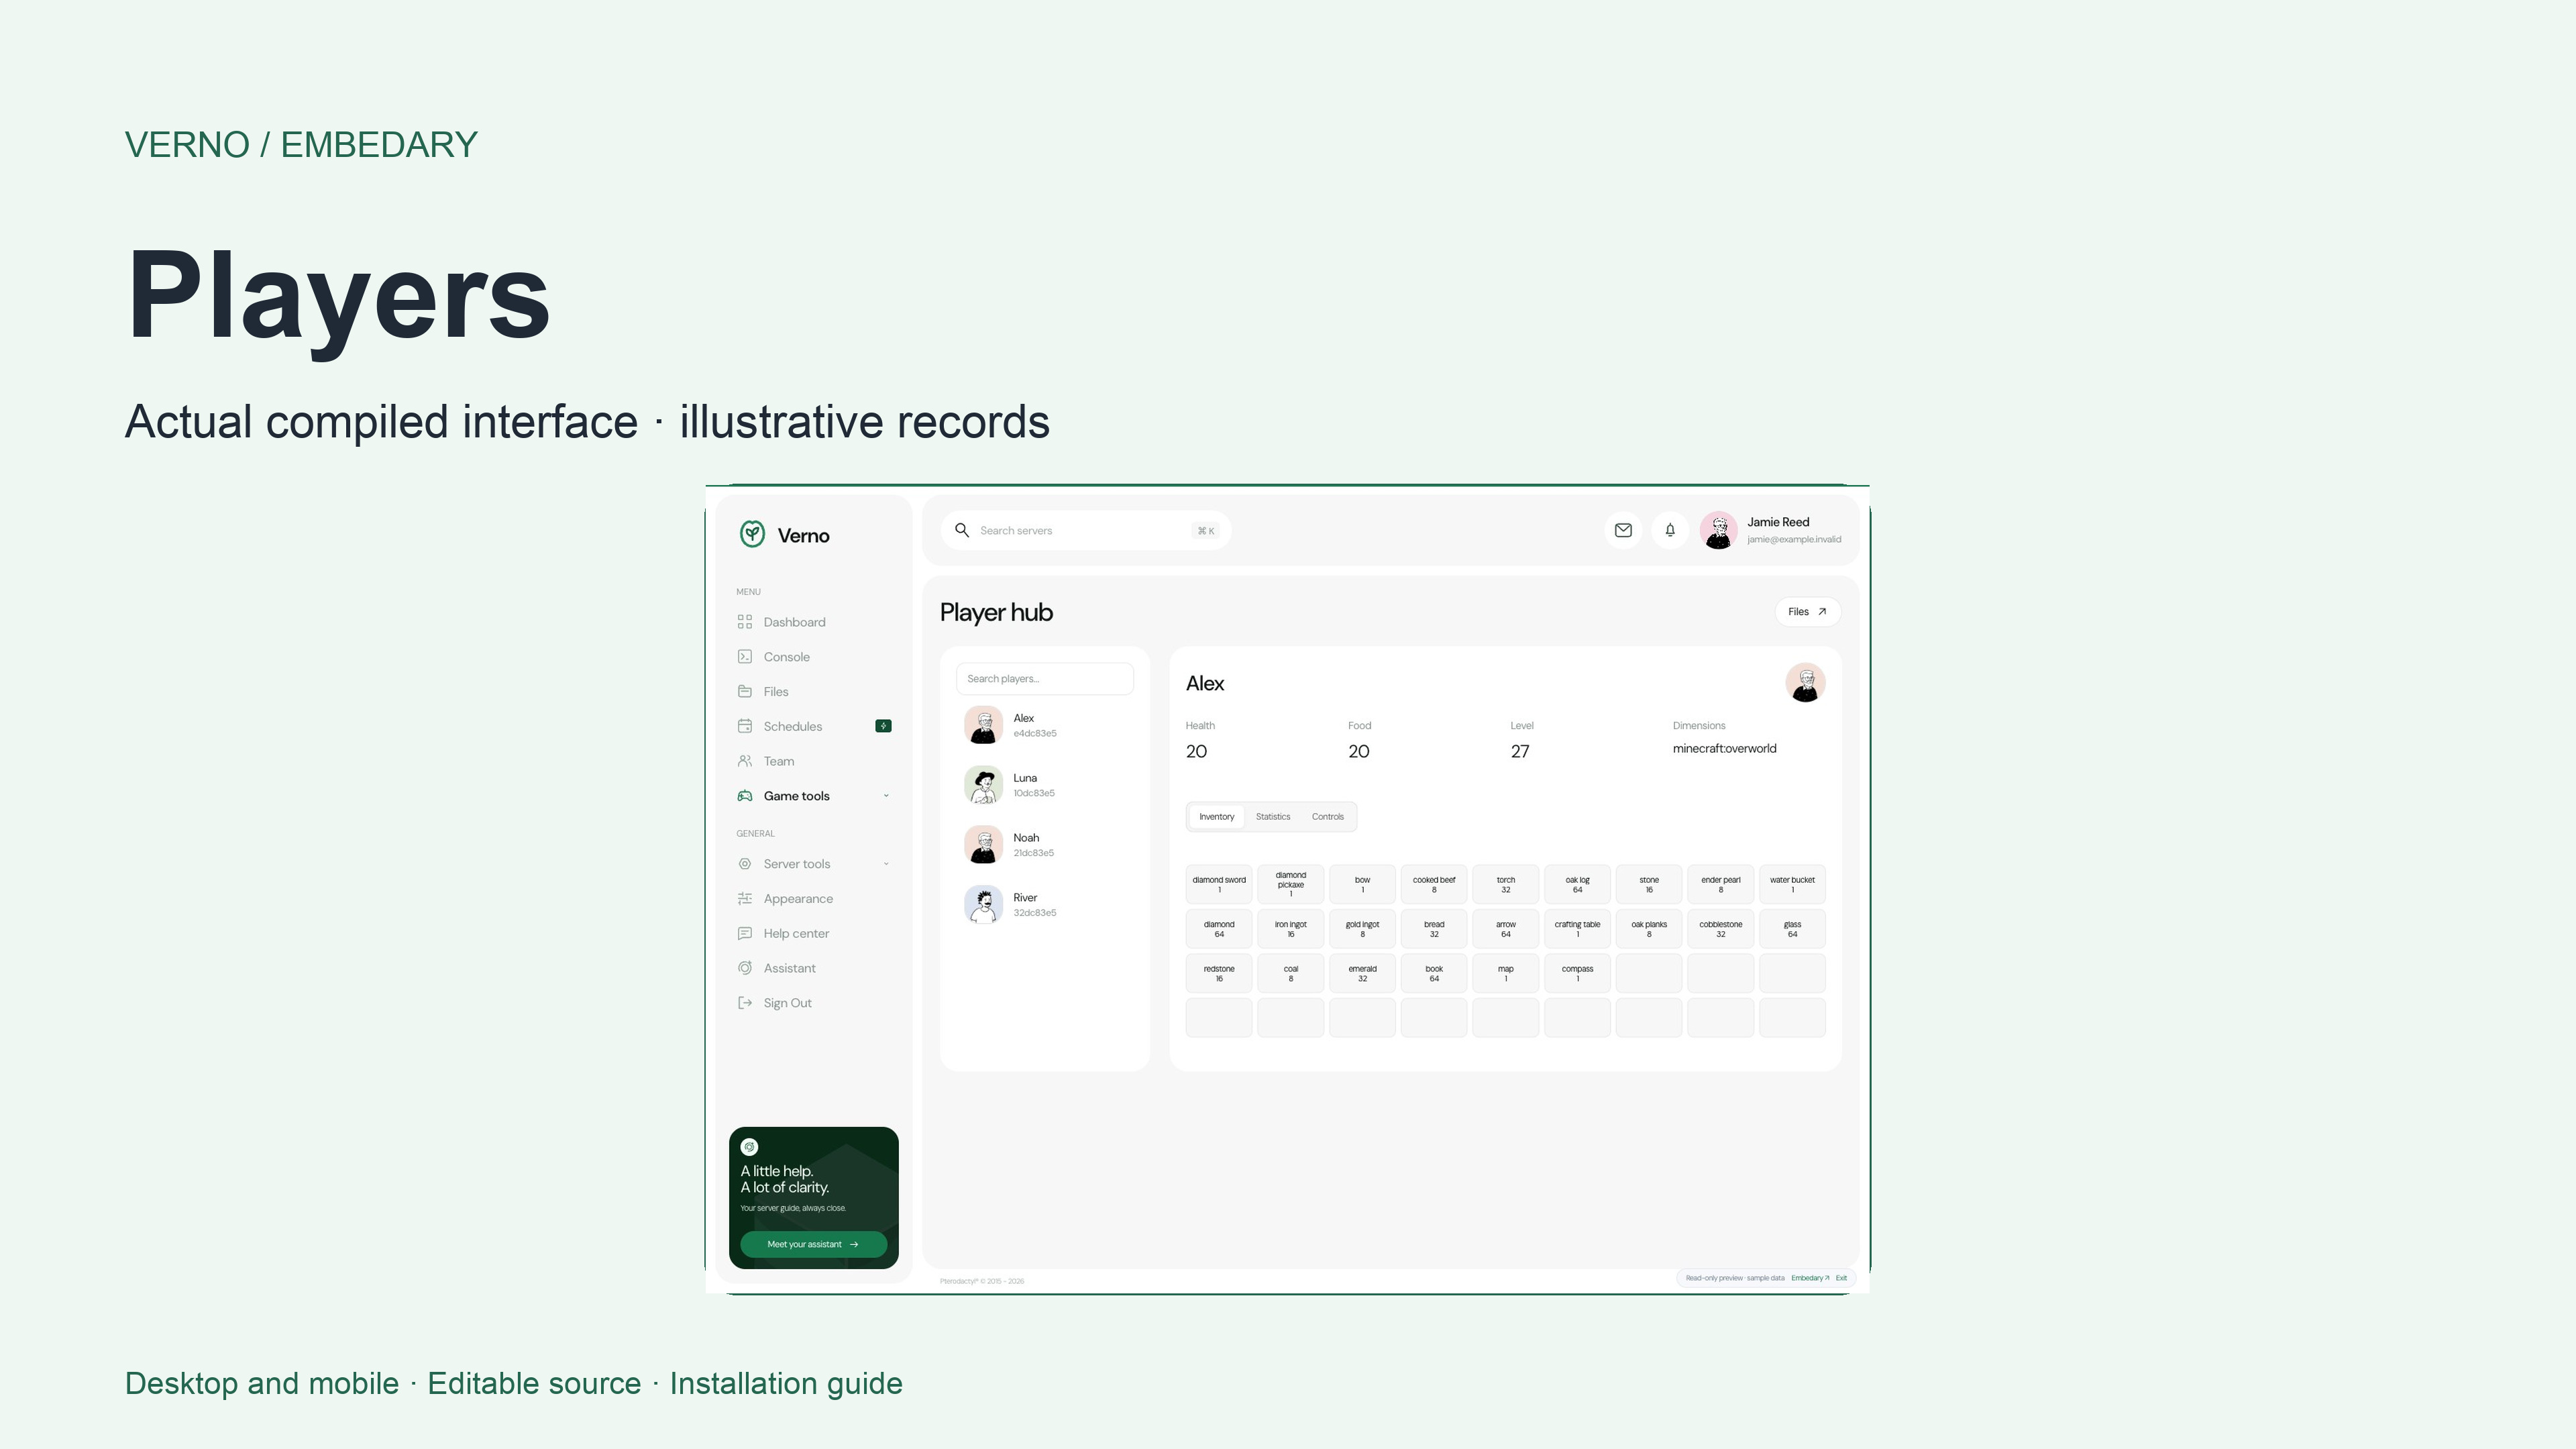
Task: Open the Dashboard grid icon
Action: (x=744, y=622)
